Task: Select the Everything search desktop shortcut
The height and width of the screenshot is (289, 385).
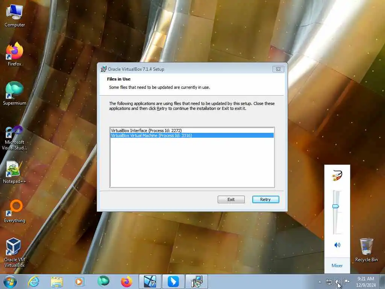Action: 15,211
